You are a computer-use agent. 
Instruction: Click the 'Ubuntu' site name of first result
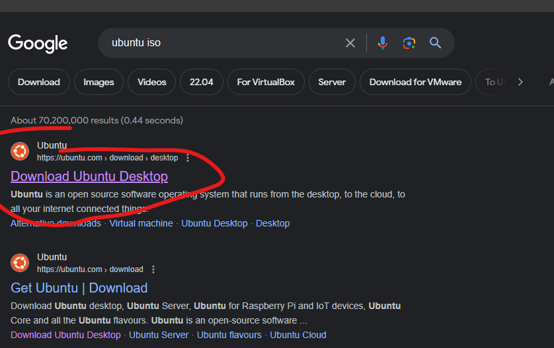[52, 145]
